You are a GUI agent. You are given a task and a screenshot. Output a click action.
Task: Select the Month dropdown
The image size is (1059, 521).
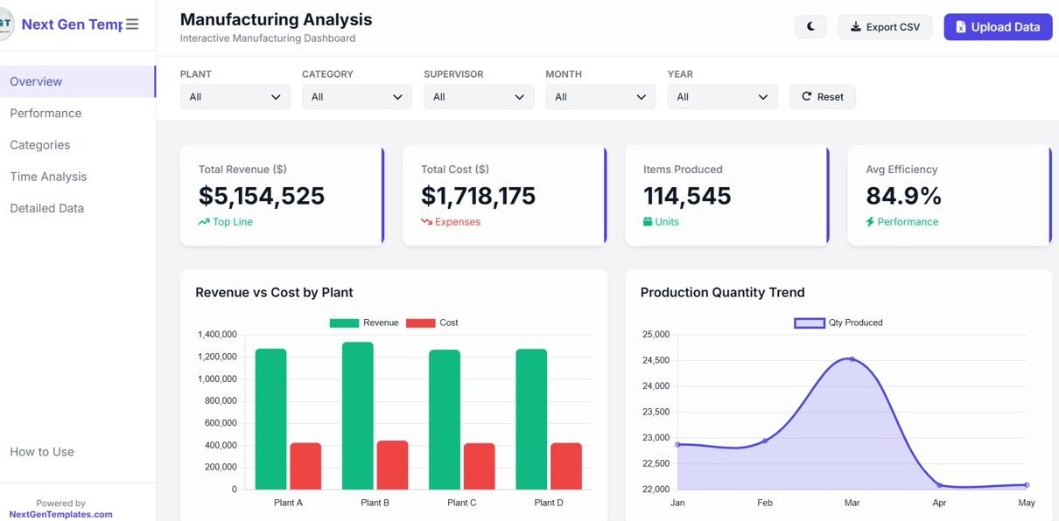[x=600, y=97]
